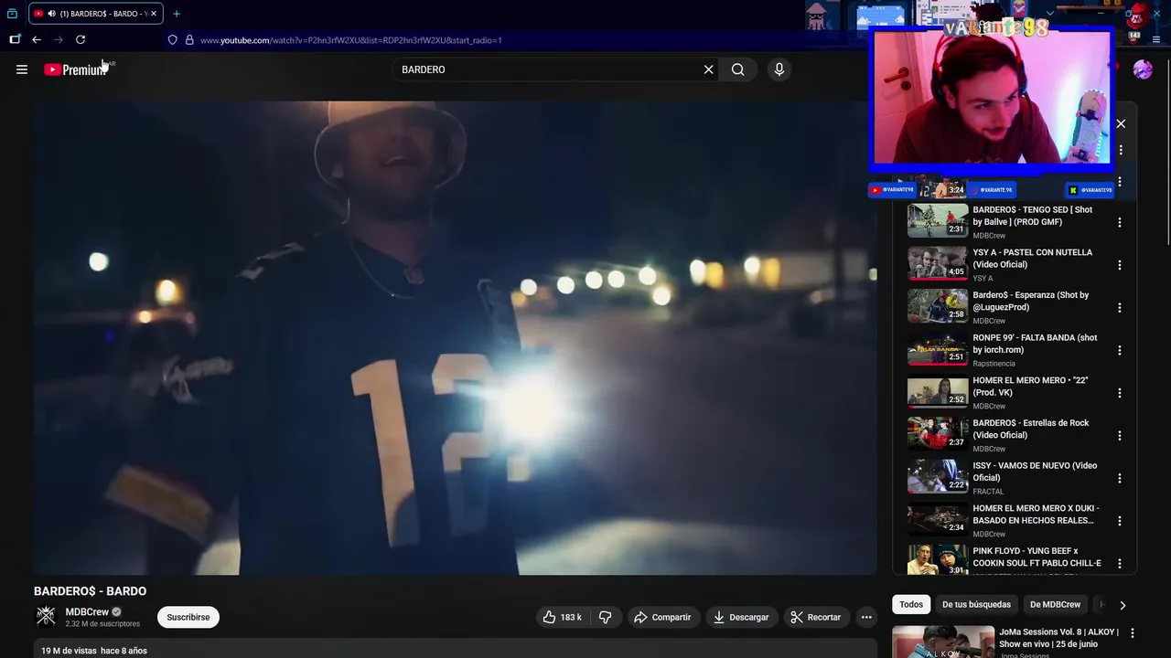Open browser workspaces icon beside tab

(x=12, y=14)
